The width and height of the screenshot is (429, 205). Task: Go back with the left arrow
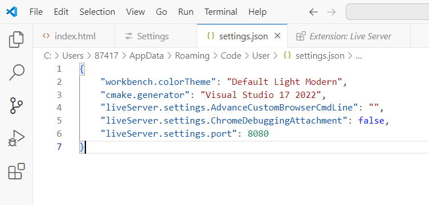point(313,12)
